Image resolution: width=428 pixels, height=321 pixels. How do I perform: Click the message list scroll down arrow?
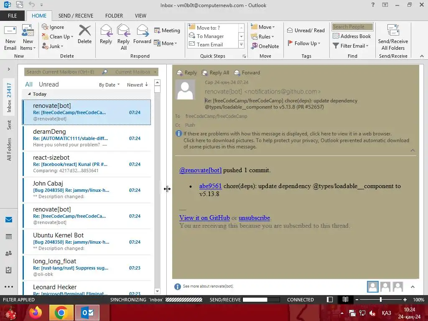(x=157, y=291)
